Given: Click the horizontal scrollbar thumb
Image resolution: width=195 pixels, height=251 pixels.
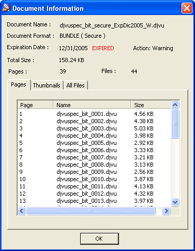Looking at the screenshot, I should point(91,211).
